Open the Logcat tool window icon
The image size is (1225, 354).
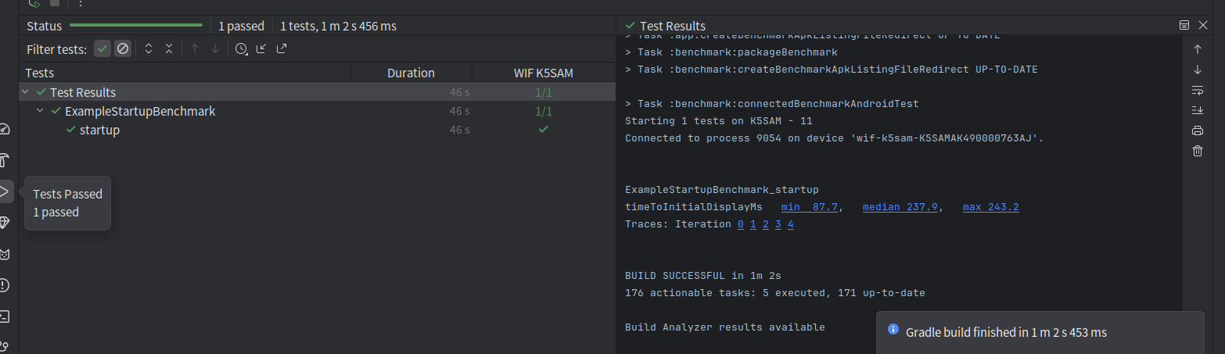4,254
